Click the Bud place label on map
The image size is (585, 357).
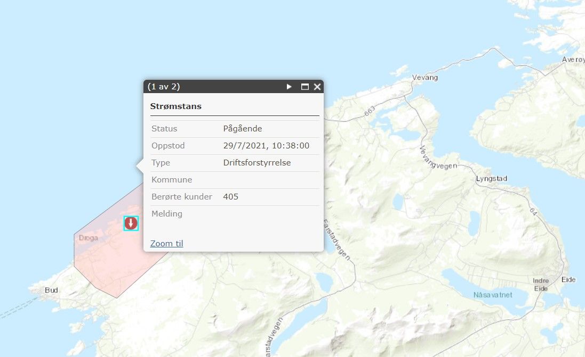(x=52, y=290)
